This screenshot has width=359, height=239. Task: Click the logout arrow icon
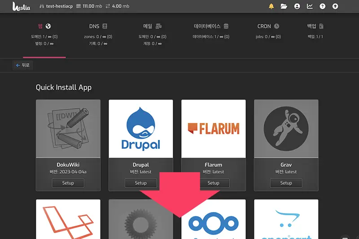coord(335,6)
